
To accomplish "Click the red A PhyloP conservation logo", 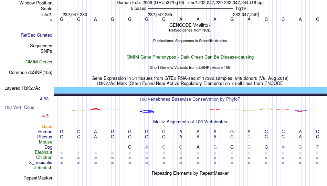I will (95, 109).
